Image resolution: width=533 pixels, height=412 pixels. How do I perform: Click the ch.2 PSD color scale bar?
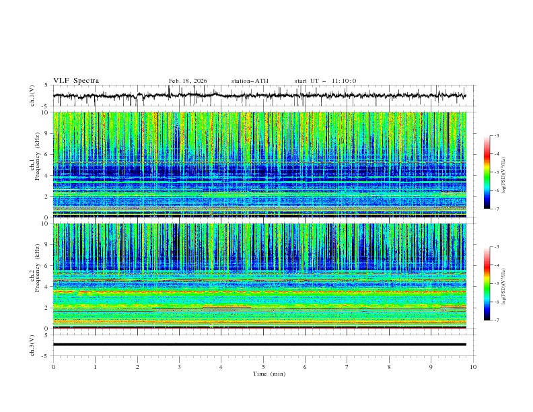[487, 283]
